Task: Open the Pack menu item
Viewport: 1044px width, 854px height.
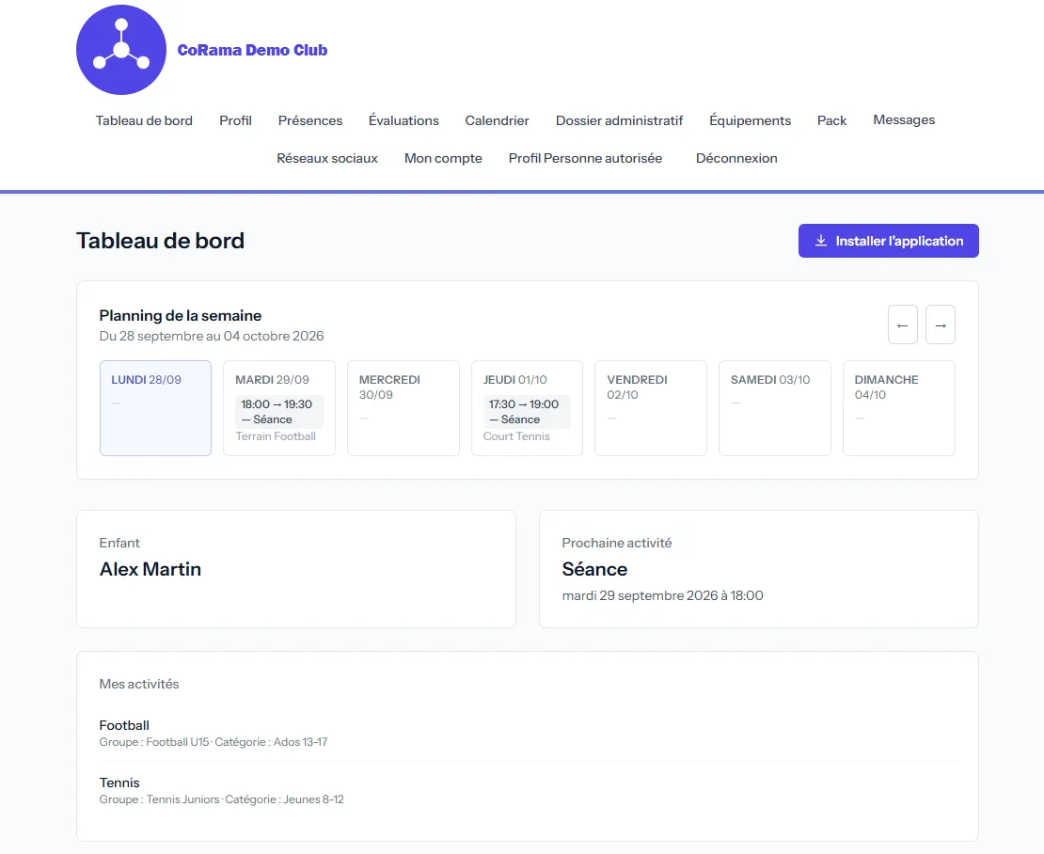Action: coord(831,120)
